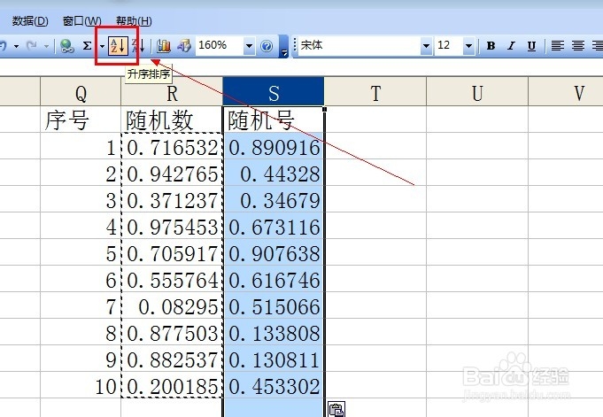Select the 序号 header cell

[x=81, y=120]
